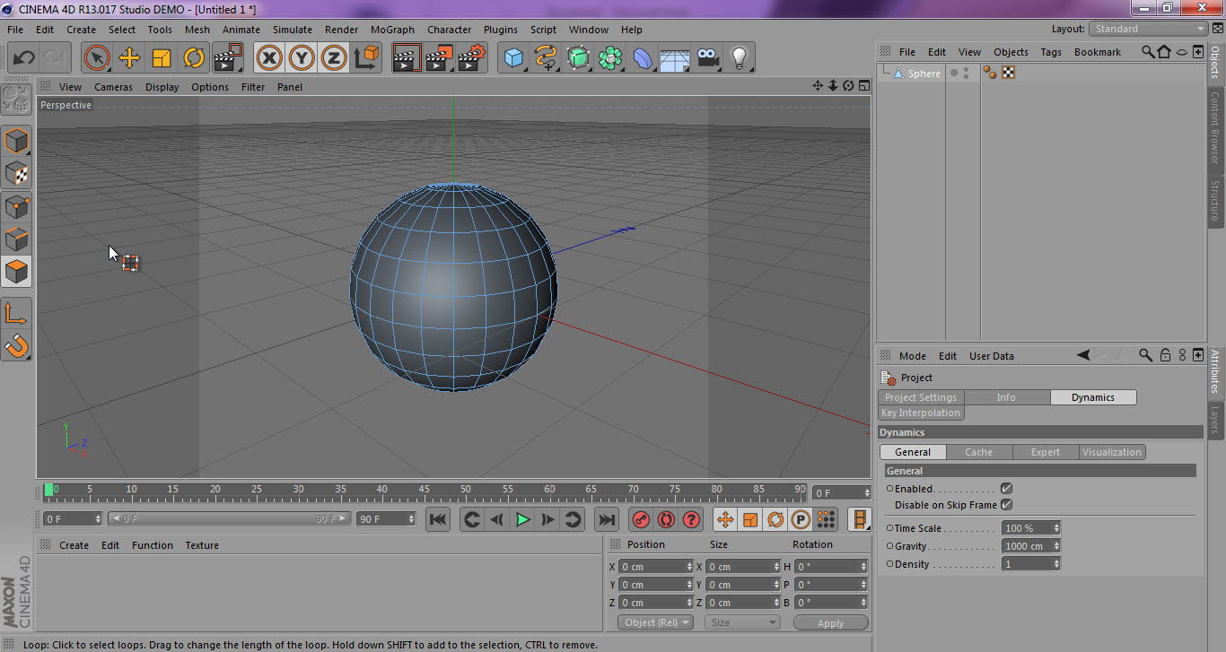Toggle the X axis lock button

[x=268, y=58]
